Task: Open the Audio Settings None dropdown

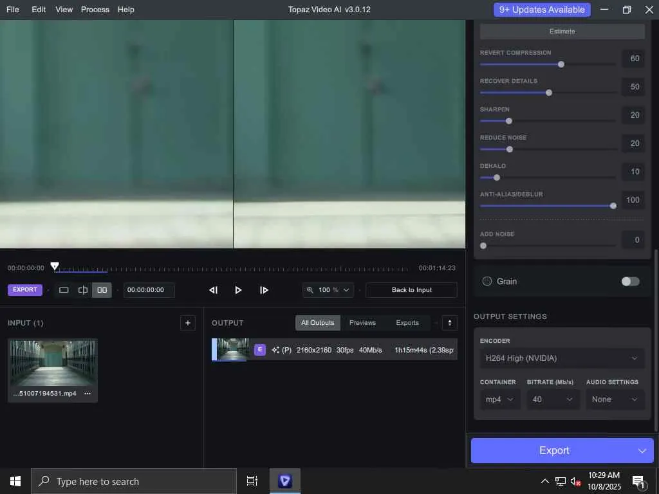Action: point(615,399)
